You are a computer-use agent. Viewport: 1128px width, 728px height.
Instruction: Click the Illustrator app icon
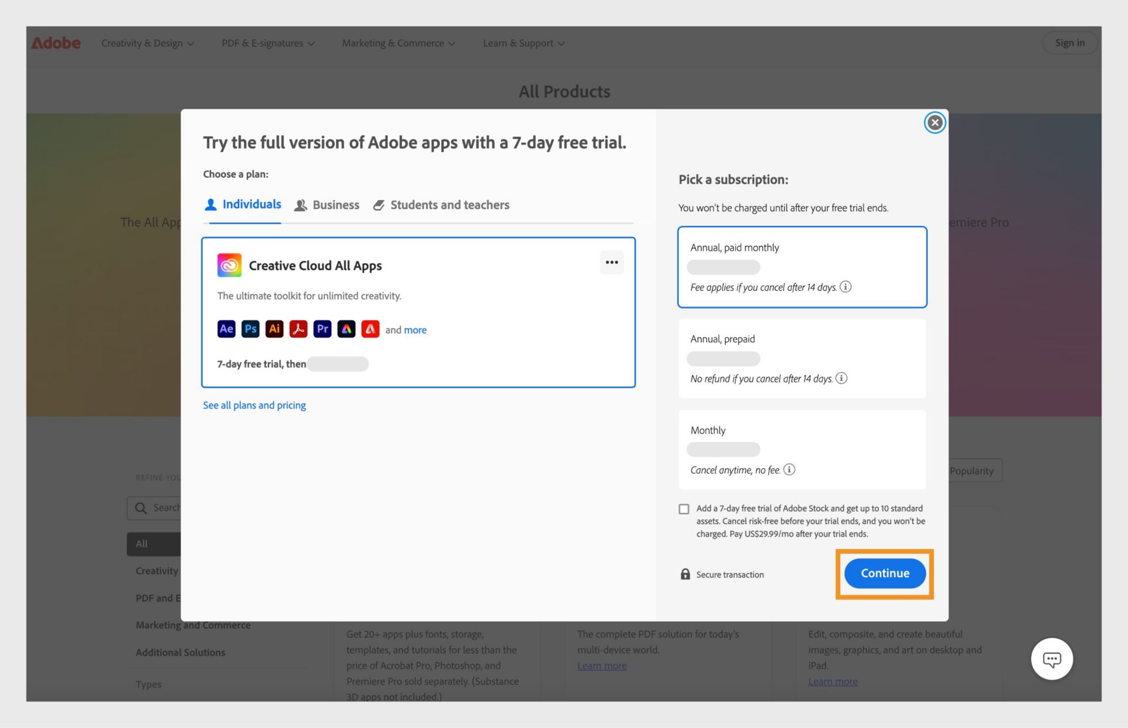(274, 329)
